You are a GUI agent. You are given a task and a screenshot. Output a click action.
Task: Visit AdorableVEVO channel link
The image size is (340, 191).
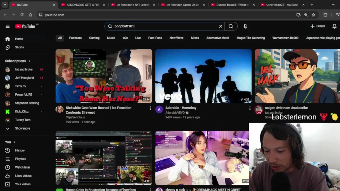[x=175, y=113]
